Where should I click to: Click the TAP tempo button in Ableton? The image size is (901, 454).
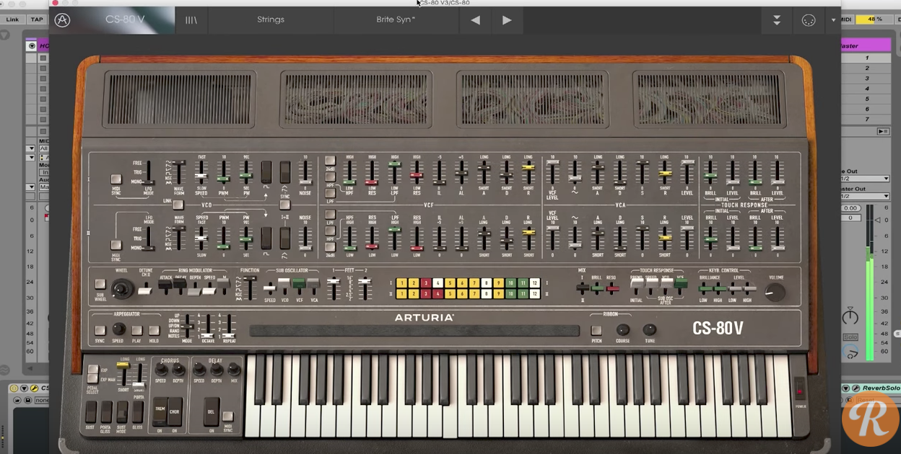pos(37,19)
